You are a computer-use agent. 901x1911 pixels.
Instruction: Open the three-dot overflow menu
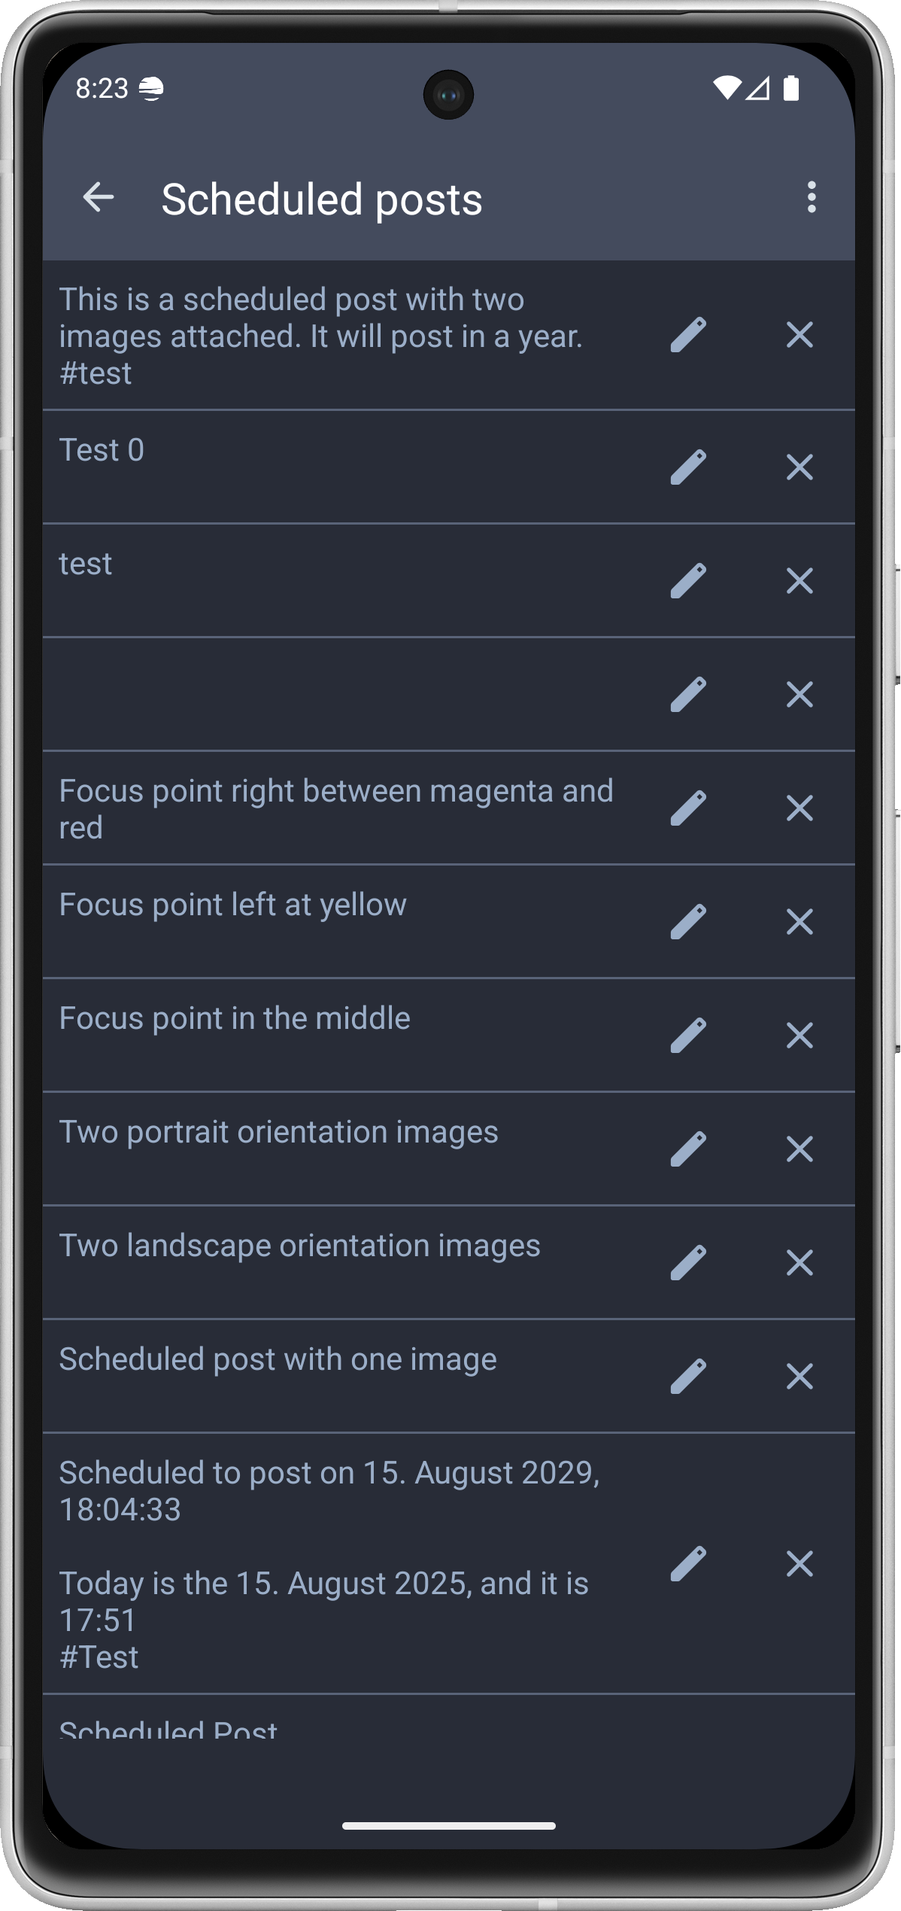(x=811, y=198)
